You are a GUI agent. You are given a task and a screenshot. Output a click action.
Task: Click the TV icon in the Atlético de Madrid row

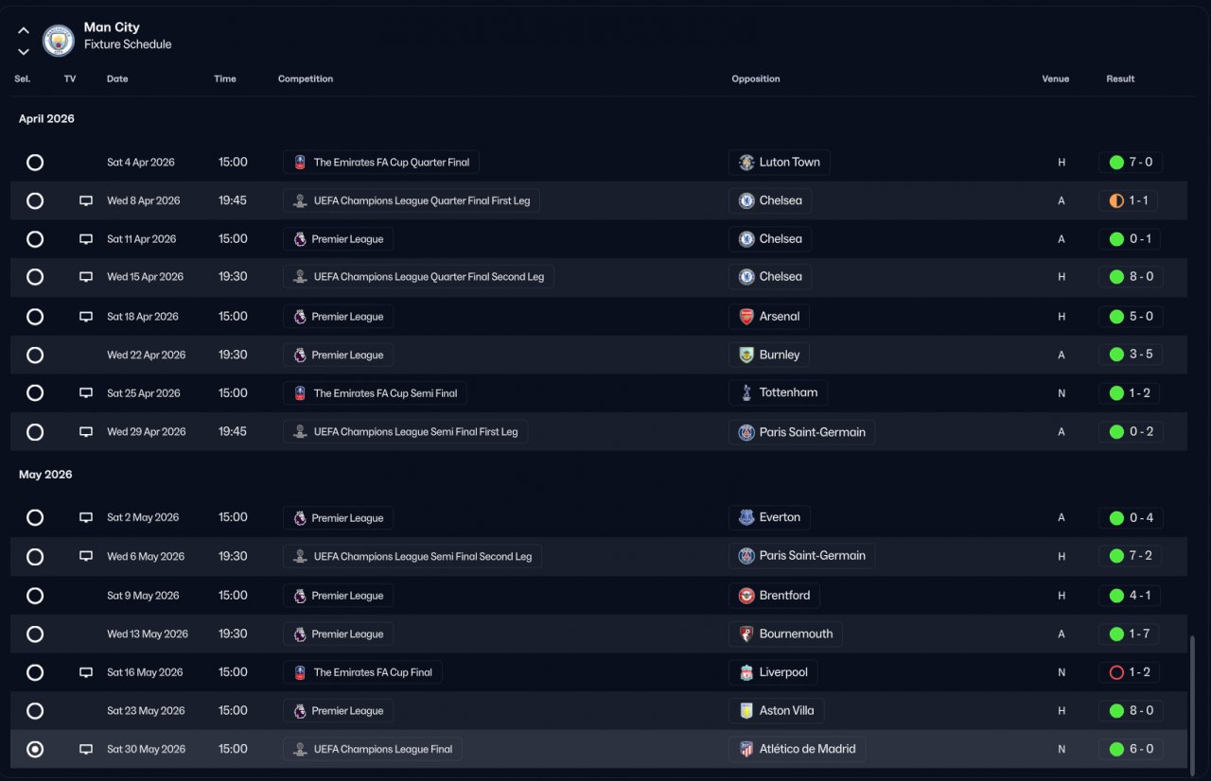click(86, 749)
